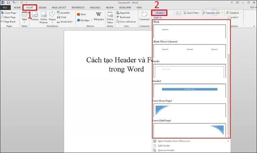Image resolution: width=257 pixels, height=153 pixels.
Task: Pick the Facet (Even Page) header
Action: pyautogui.click(x=190, y=110)
